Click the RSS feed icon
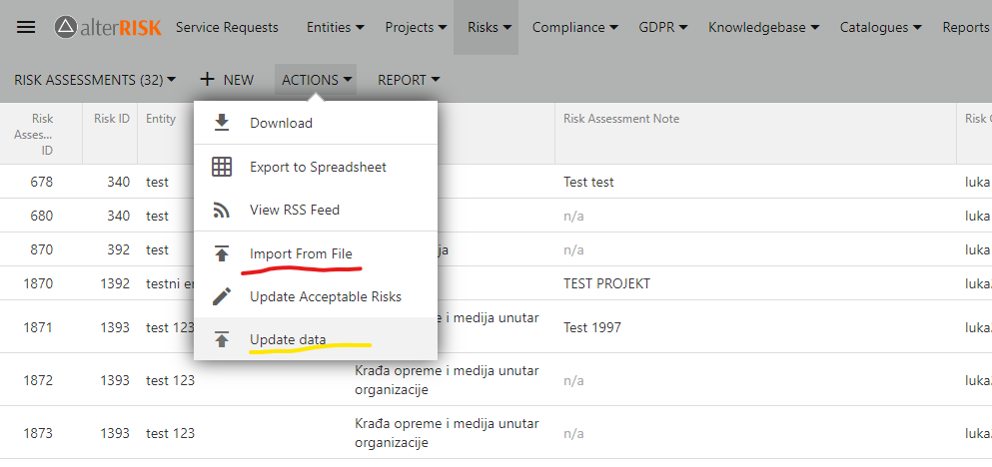The width and height of the screenshot is (992, 467). 222,210
